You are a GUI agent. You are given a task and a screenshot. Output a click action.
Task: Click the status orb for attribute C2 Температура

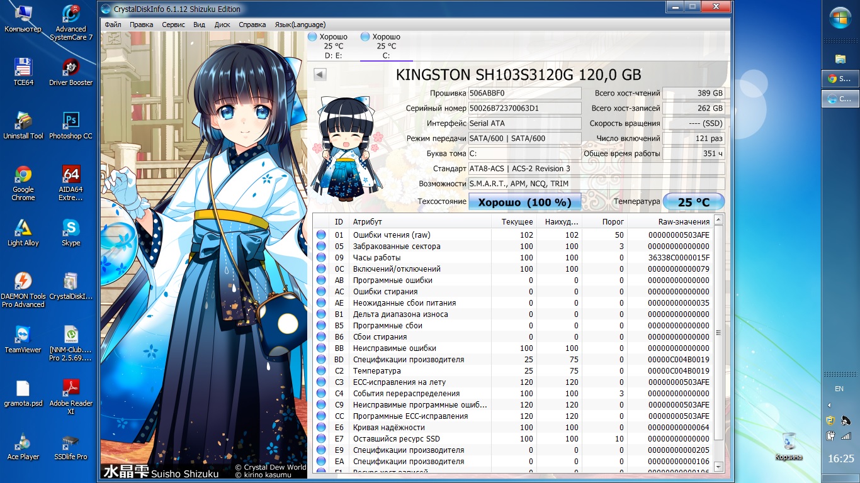[x=321, y=371]
